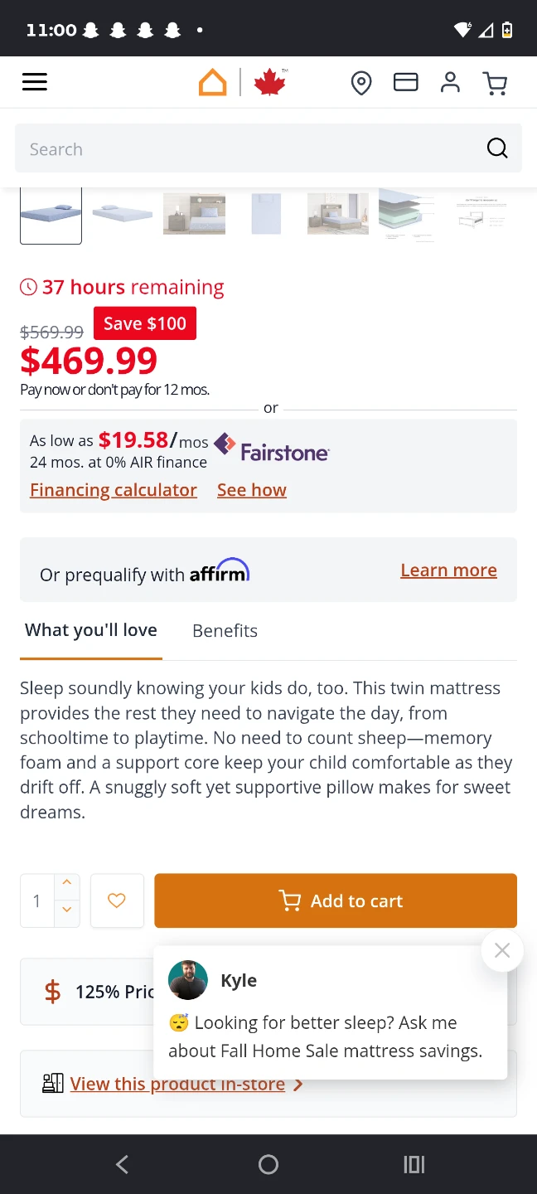
Task: Select the What you'll love tab
Action: pyautogui.click(x=91, y=630)
